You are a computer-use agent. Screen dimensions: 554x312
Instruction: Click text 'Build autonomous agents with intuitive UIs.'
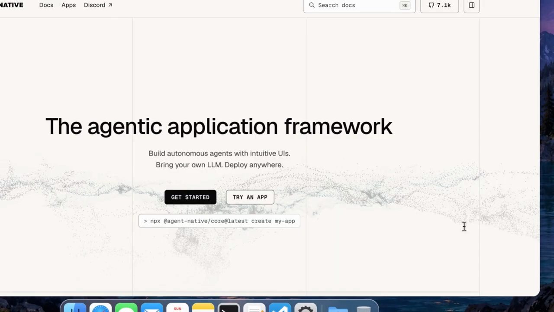tap(219, 153)
